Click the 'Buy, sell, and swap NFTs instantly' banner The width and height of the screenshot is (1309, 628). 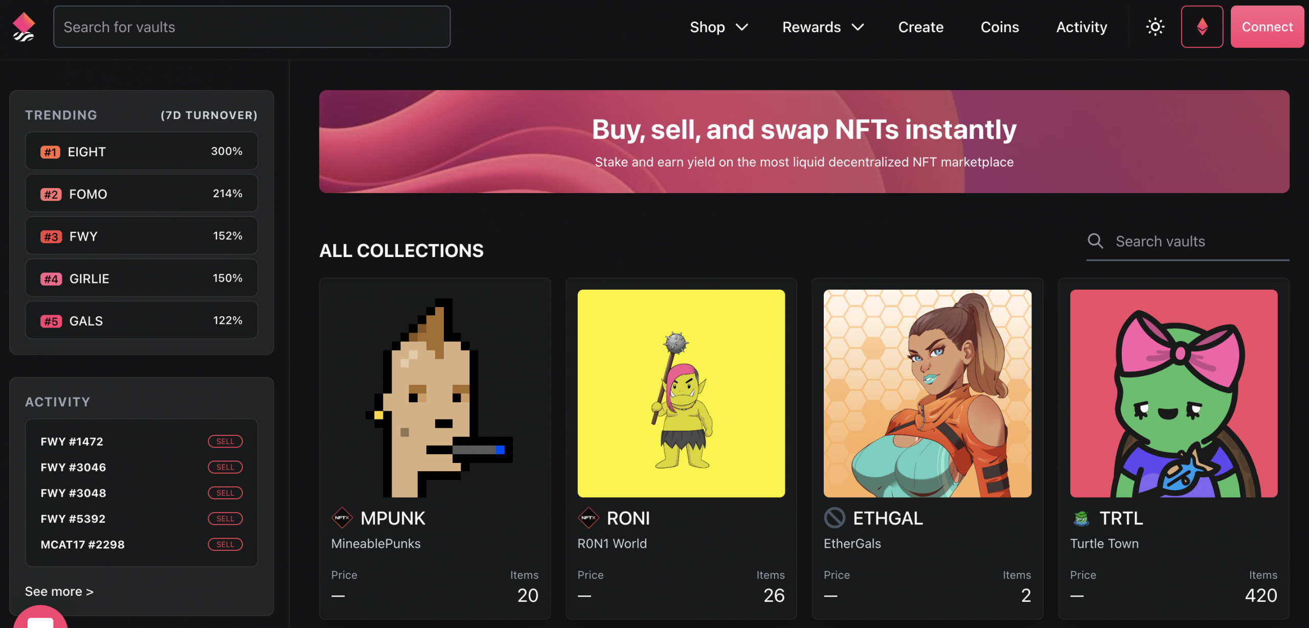(804, 142)
